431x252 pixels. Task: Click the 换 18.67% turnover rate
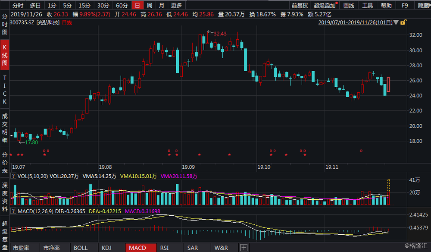click(262, 14)
